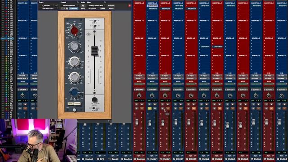
Task: Click the COMPARE button
Action: click(x=73, y=9)
